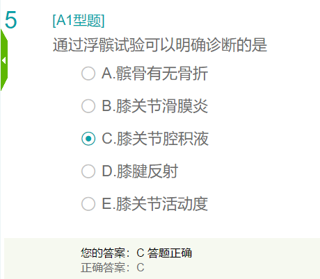320x279 pixels.
Task: Click the answer text C.膝关节腔积液
Action: 155,139
